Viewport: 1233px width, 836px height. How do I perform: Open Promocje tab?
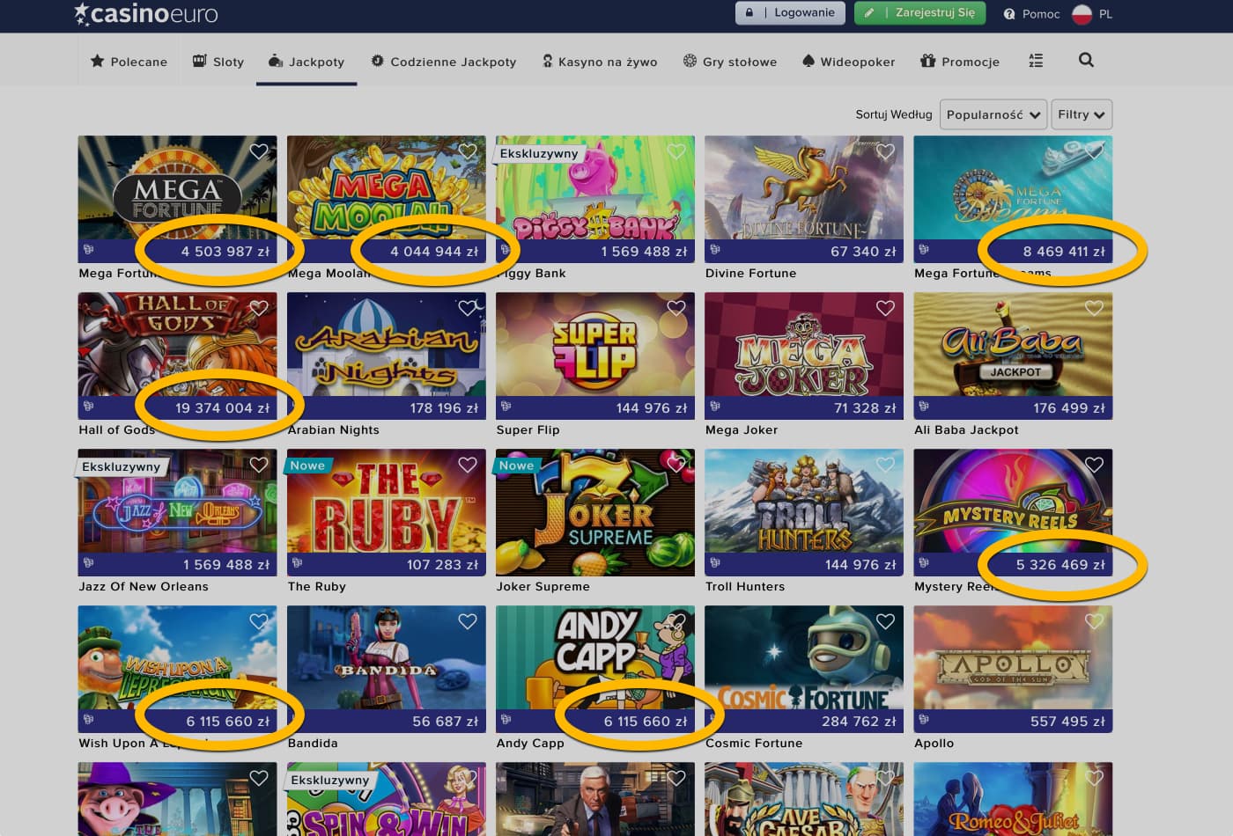pos(960,62)
